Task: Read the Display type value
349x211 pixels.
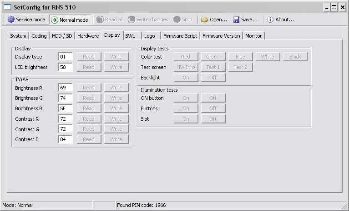Action: tap(89, 57)
